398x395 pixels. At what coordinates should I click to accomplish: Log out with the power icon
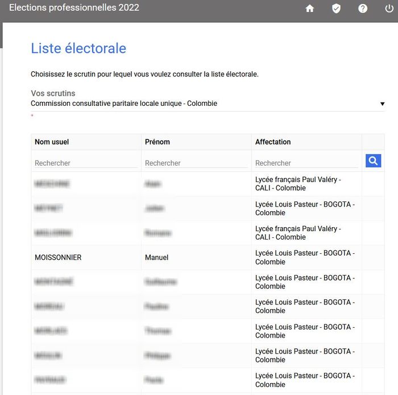(x=389, y=9)
